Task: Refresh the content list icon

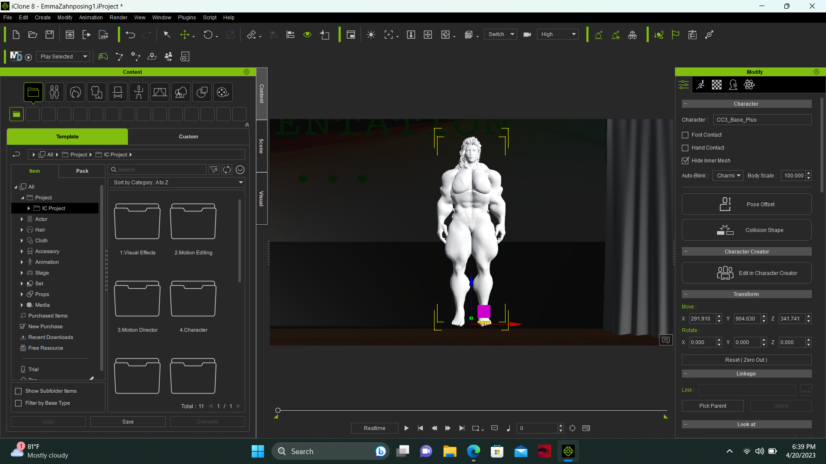Action: (x=227, y=170)
